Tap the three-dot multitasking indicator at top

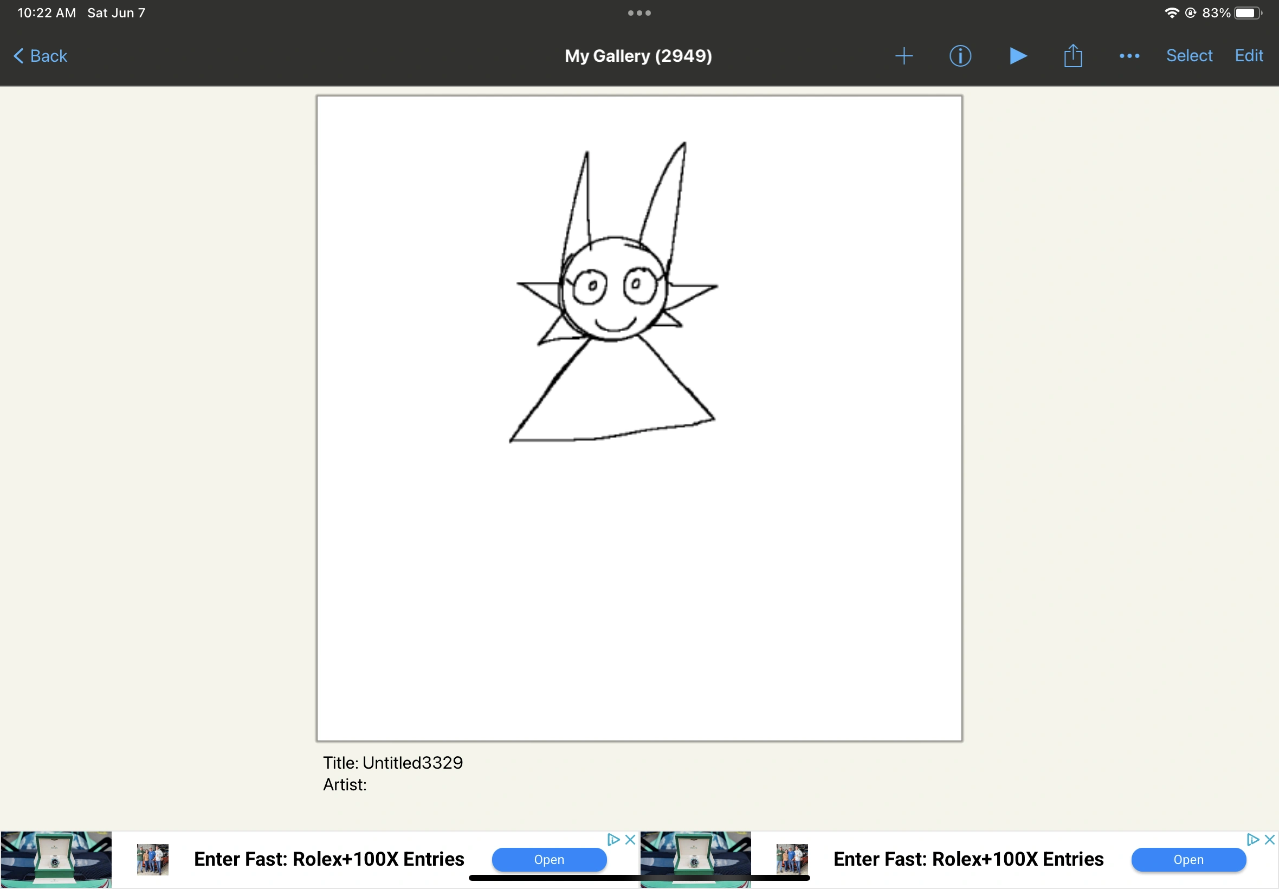click(639, 13)
